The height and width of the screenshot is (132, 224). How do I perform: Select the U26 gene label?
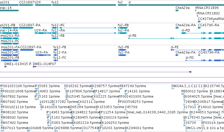38,2
